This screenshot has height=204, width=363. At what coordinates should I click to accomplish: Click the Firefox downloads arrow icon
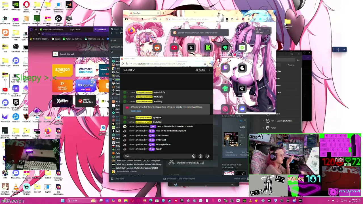222,19
